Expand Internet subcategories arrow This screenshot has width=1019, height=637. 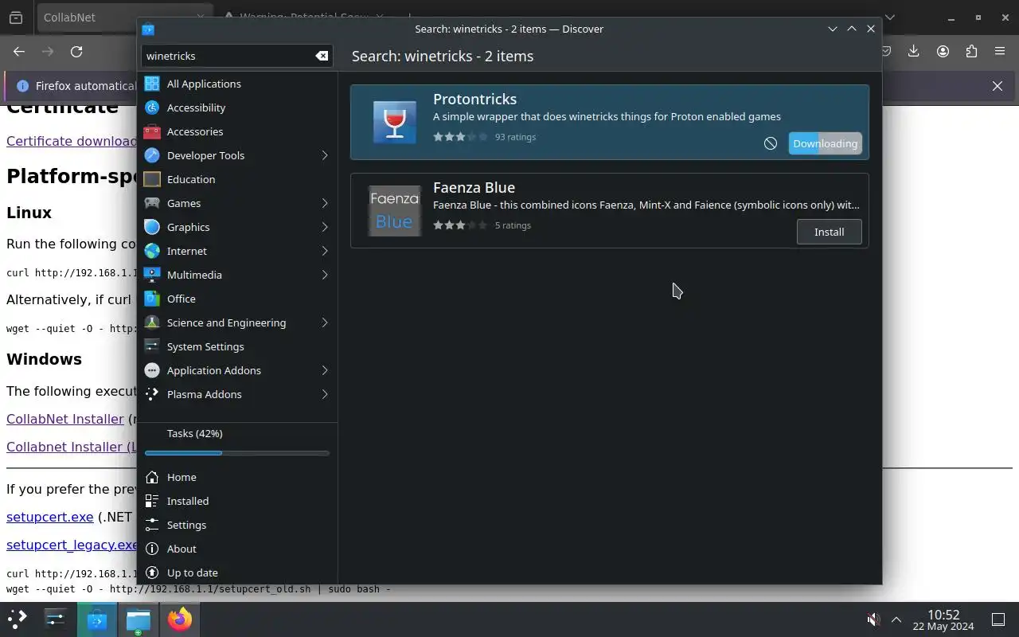[325, 251]
